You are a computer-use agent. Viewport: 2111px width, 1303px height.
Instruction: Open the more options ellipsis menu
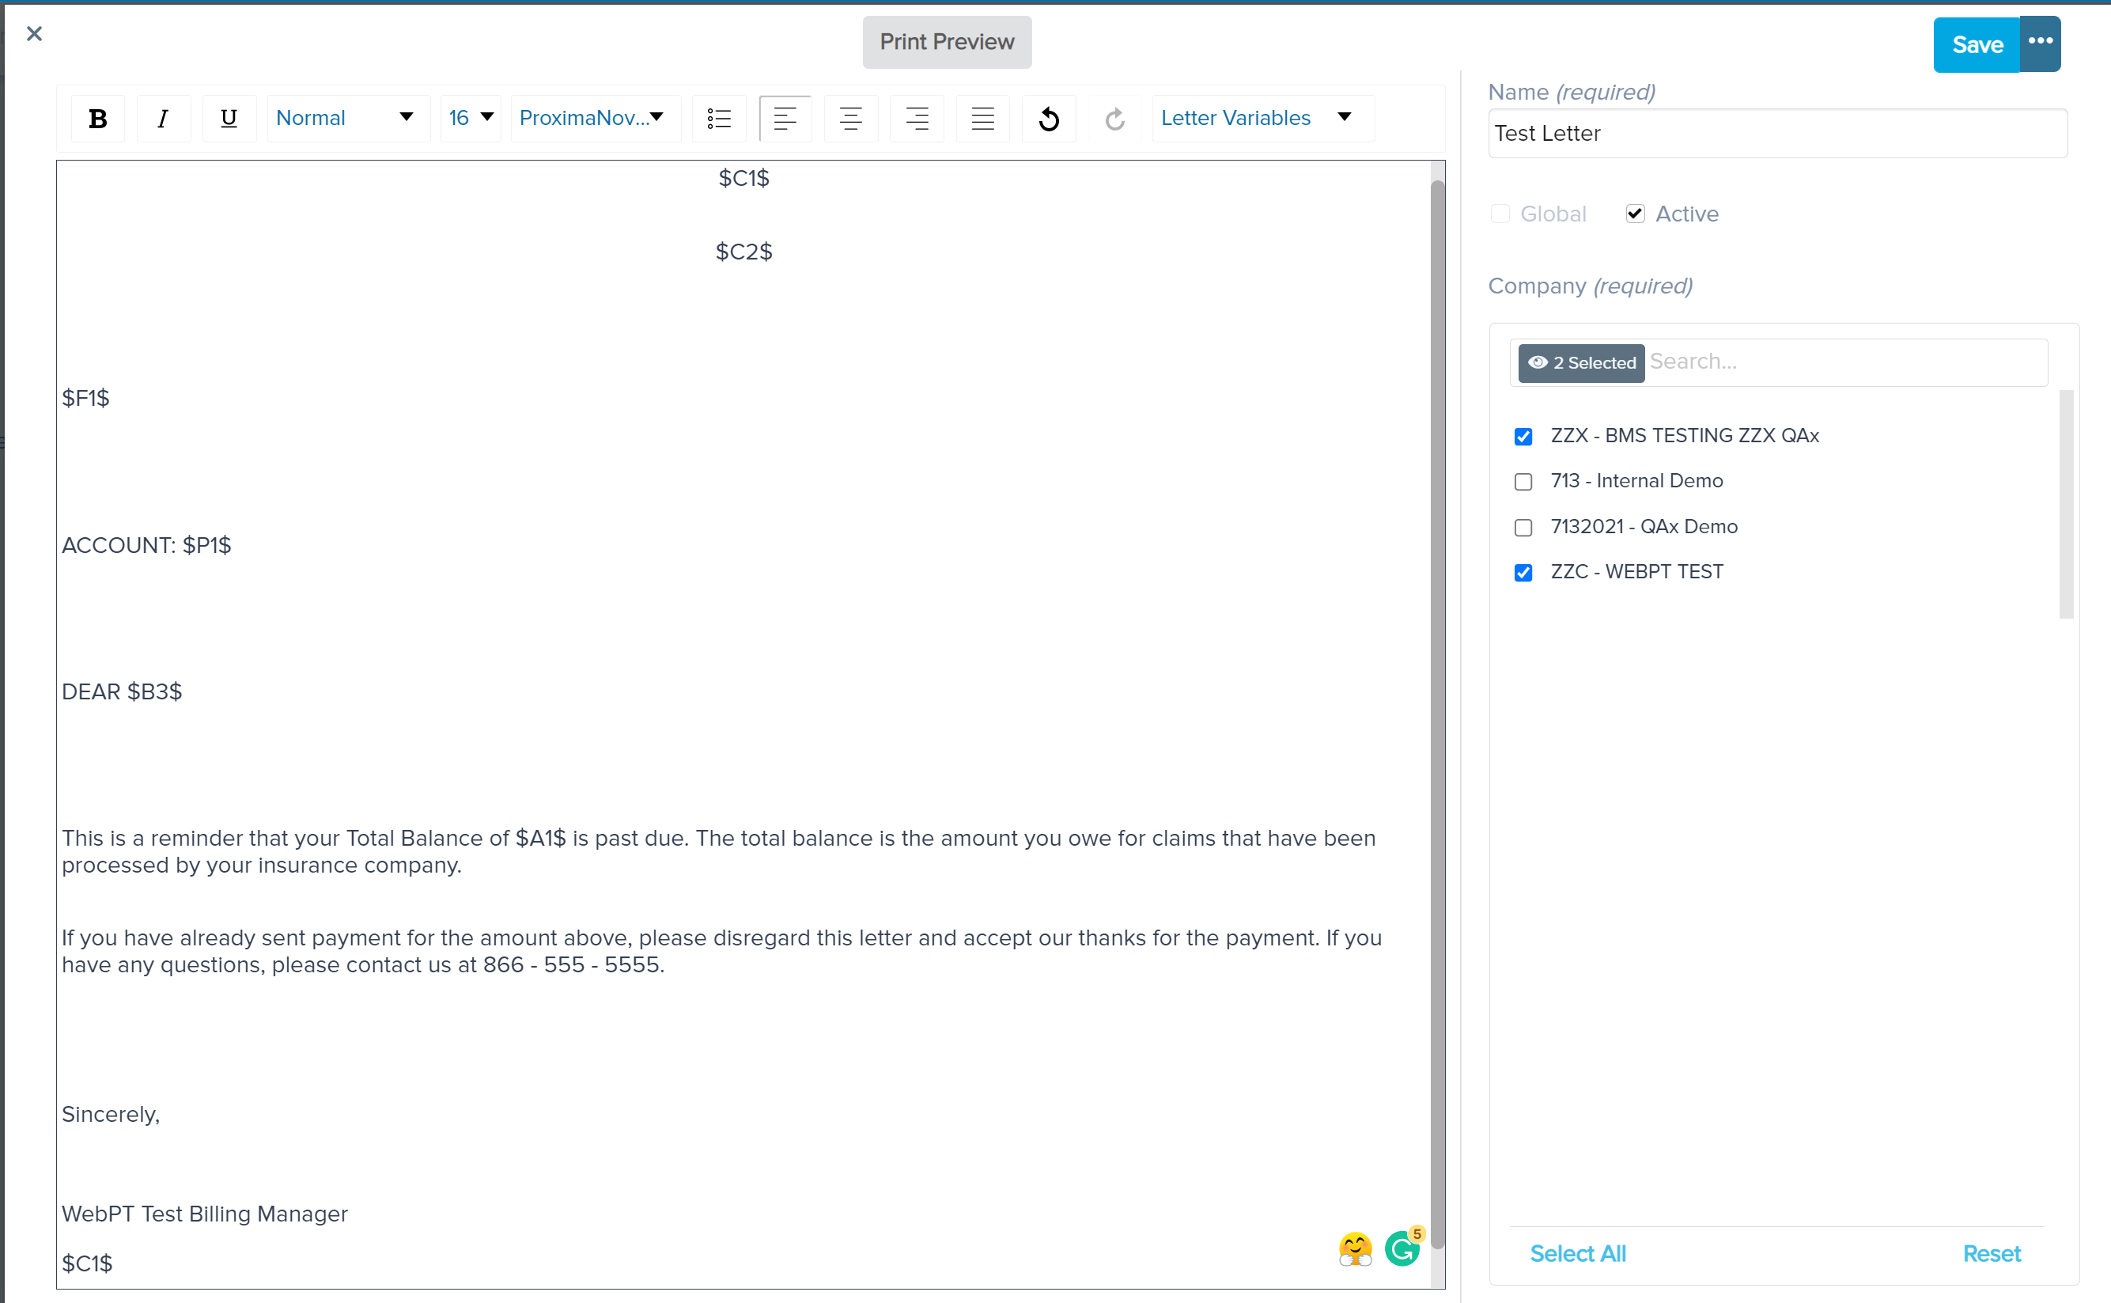coord(2040,44)
